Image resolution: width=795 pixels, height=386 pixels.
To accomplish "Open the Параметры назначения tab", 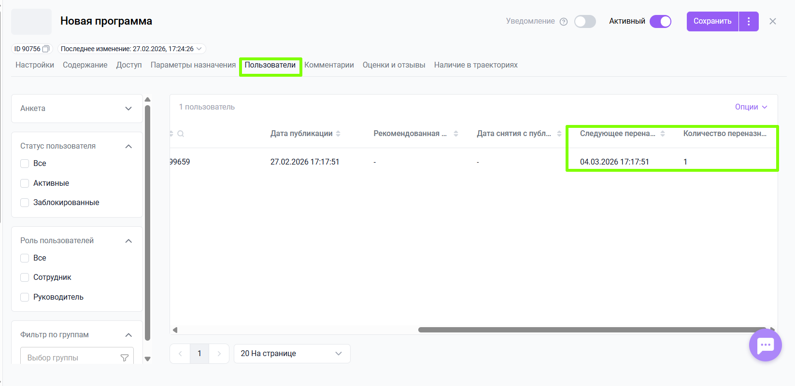I will pyautogui.click(x=193, y=65).
